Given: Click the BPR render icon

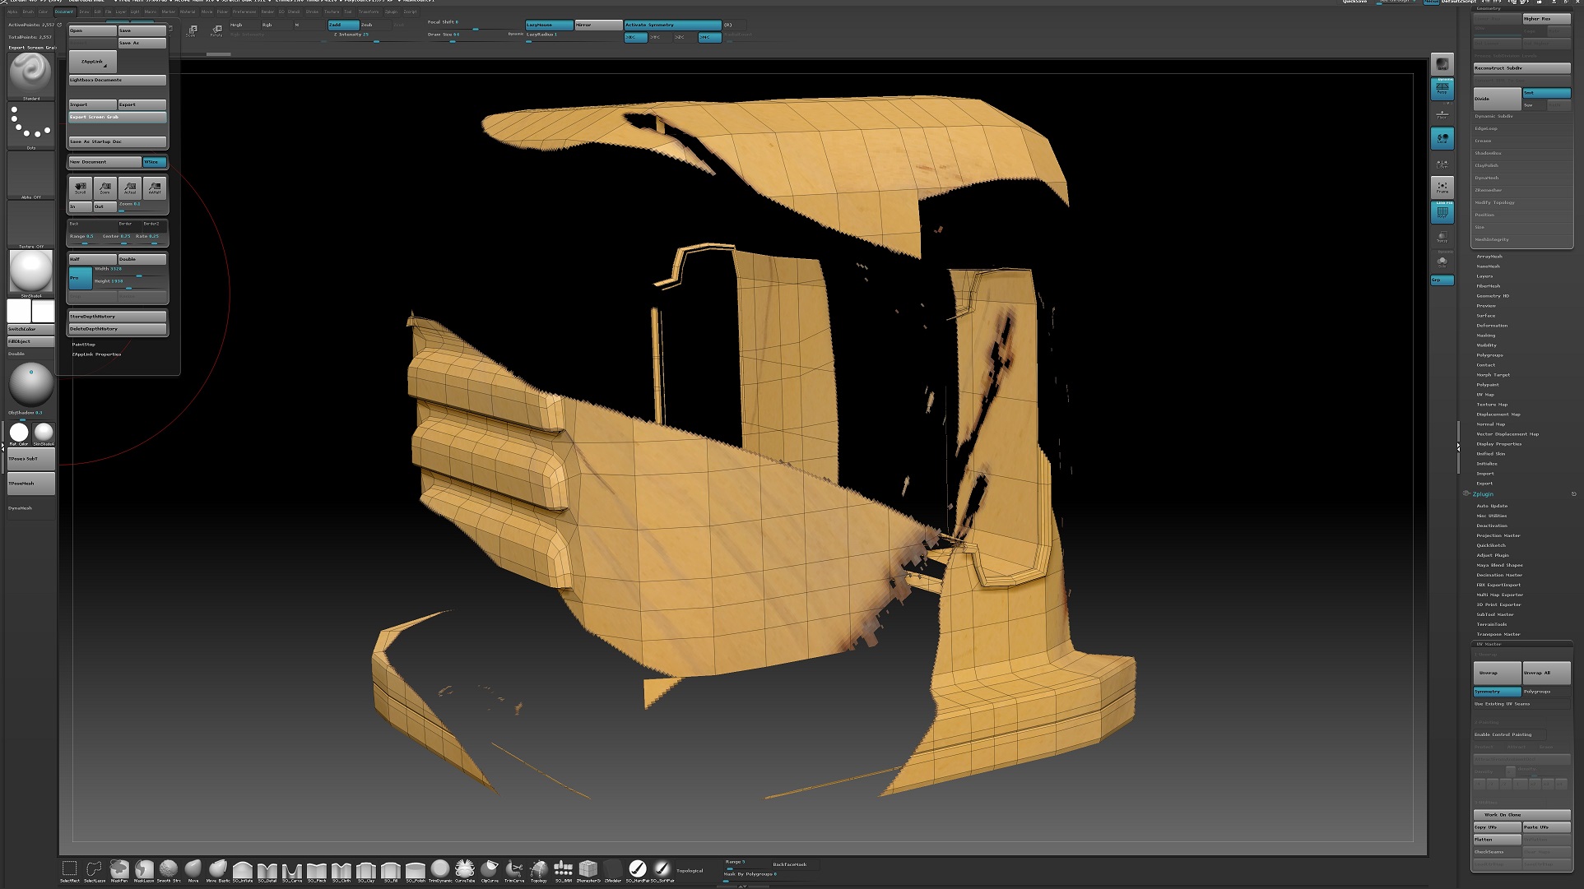Looking at the screenshot, I should pos(1442,63).
